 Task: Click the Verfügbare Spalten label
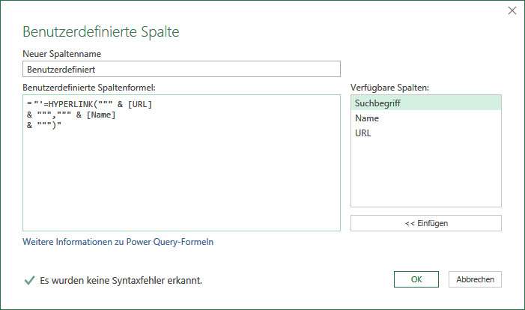click(389, 88)
